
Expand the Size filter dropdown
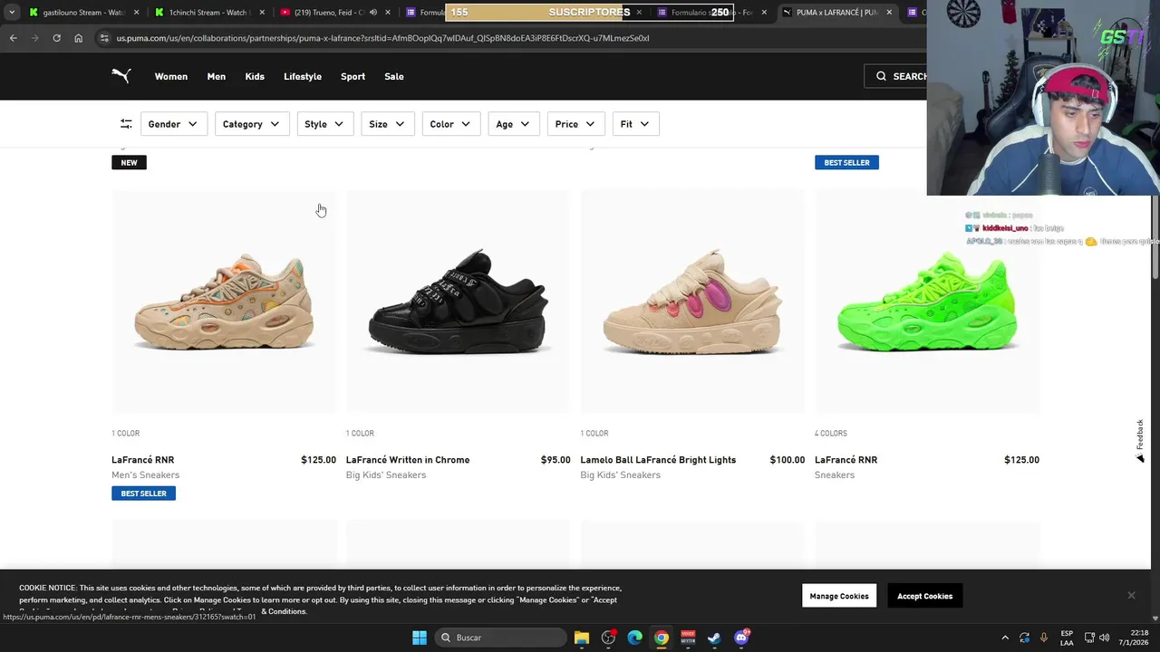pos(387,124)
